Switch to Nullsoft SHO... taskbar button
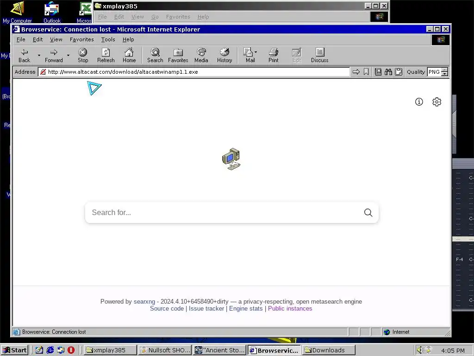The height and width of the screenshot is (356, 474). click(x=165, y=350)
